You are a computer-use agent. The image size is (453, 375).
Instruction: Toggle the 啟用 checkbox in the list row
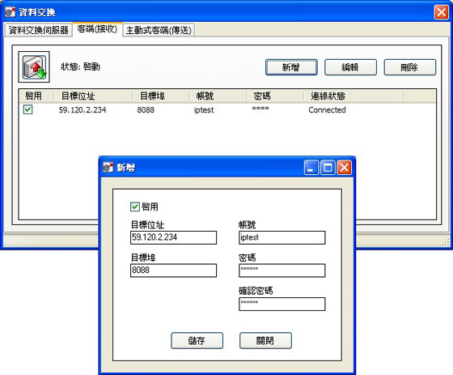point(28,109)
